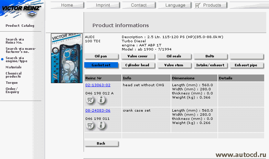Show Valve stem parts

(x=174, y=65)
